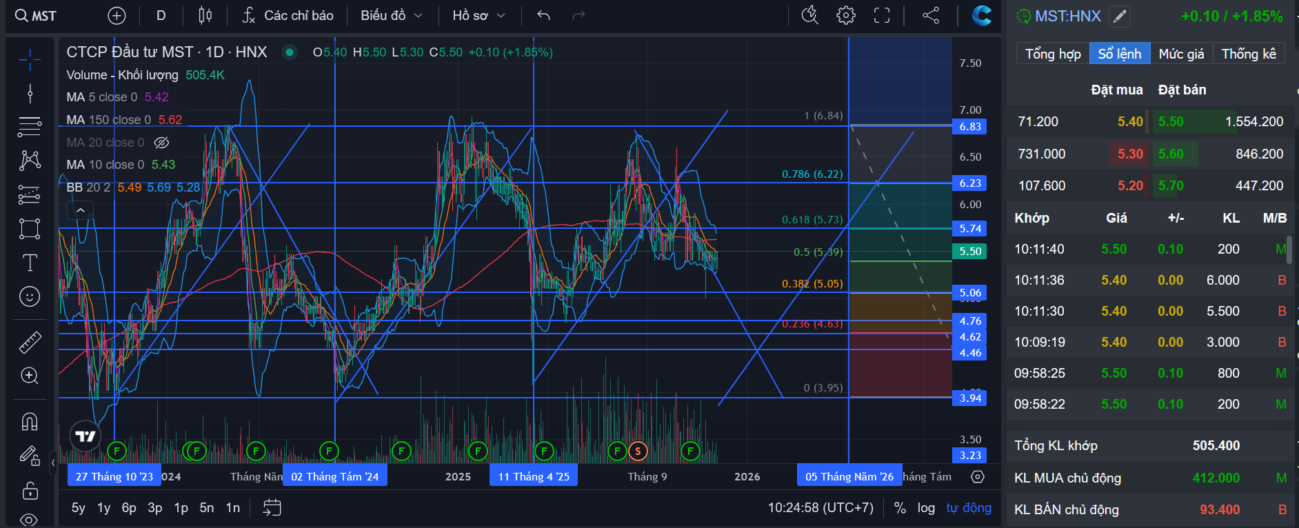Collapse the indicator legend

[x=81, y=210]
